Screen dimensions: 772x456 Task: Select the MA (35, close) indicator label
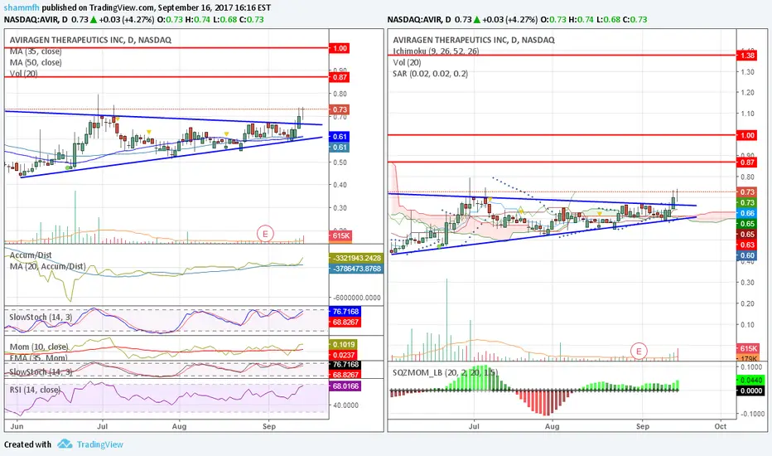36,51
